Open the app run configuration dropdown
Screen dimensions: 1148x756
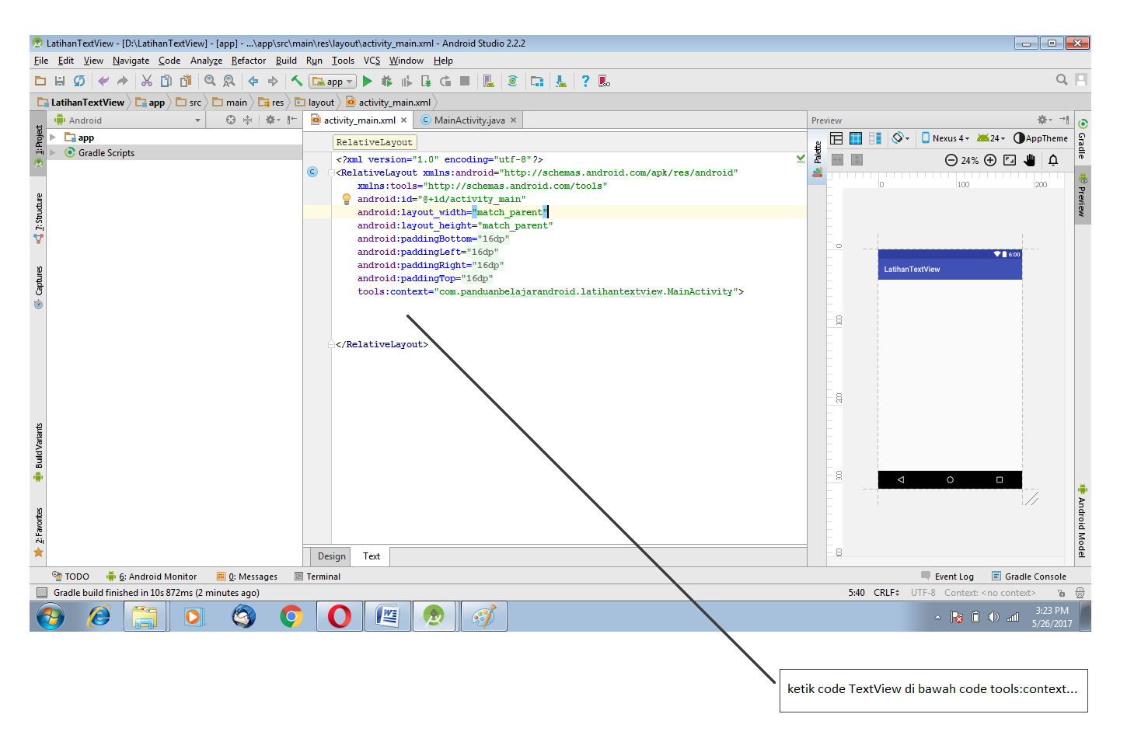[333, 82]
